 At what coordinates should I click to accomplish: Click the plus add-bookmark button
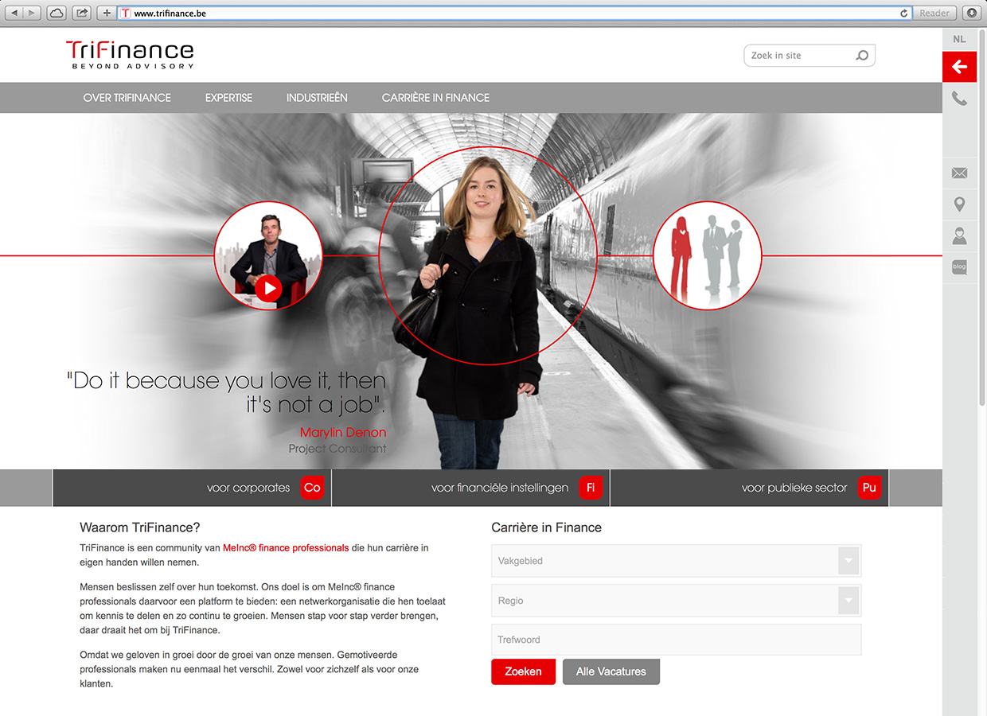(107, 13)
